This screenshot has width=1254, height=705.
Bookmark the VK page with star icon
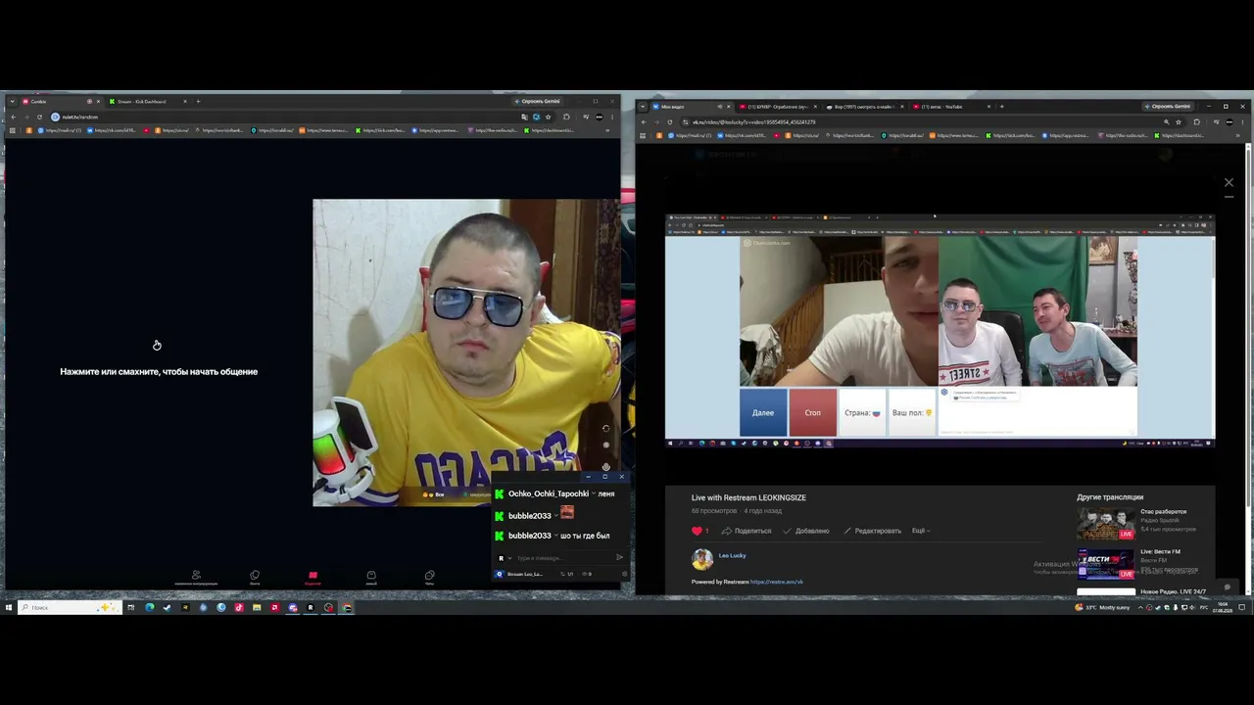tap(1179, 122)
